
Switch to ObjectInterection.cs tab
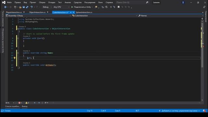(37, 12)
